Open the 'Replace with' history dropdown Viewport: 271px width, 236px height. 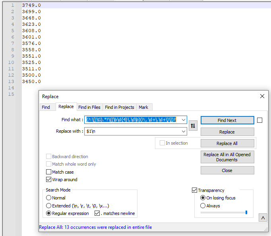click(183, 131)
